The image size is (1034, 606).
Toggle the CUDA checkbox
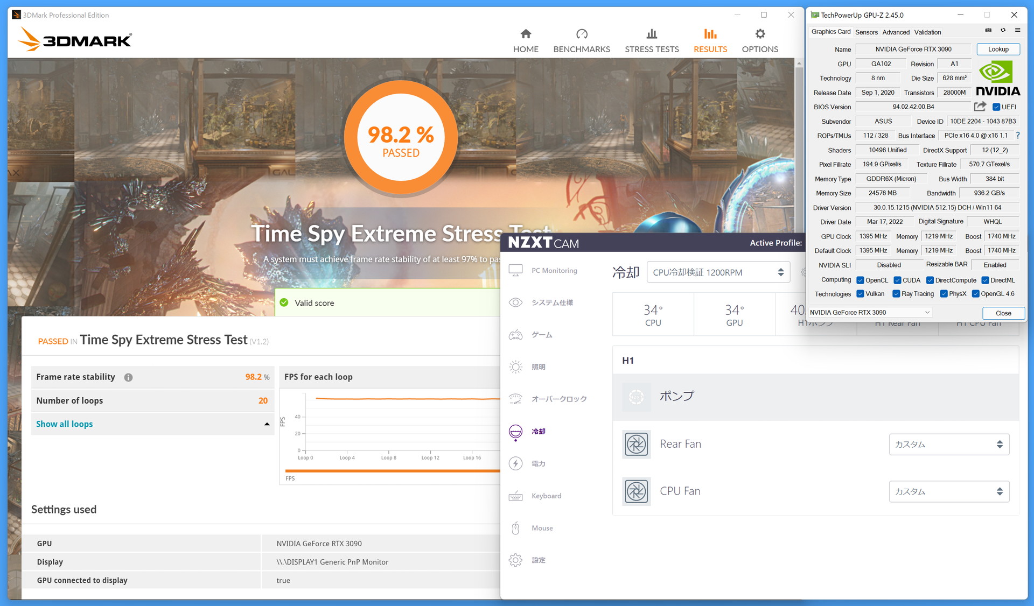point(897,280)
